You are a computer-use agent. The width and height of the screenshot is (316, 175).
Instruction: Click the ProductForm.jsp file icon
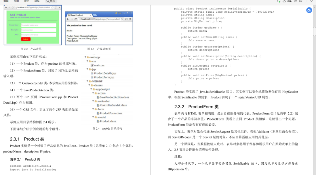[x=92, y=77]
